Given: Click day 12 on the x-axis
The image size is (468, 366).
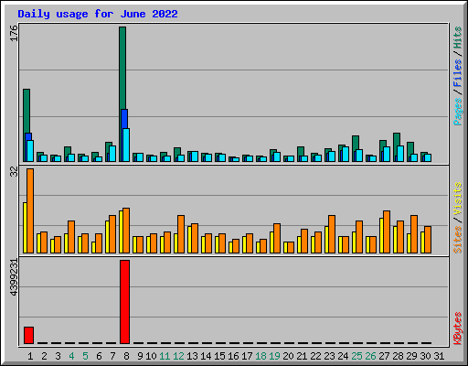Looking at the screenshot, I should [178, 356].
